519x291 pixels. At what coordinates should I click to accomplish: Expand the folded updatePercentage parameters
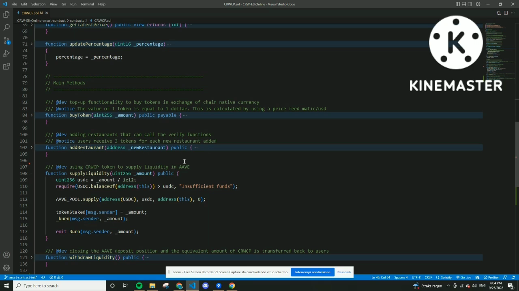pyautogui.click(x=32, y=44)
